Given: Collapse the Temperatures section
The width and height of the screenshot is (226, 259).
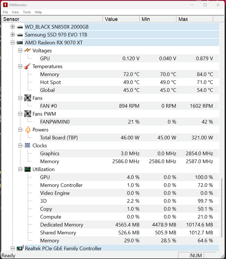Looking at the screenshot, I should coord(20,66).
